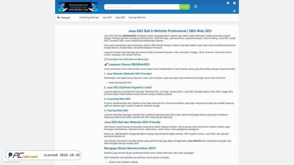294x165 pixels.
Task: Click heading 2. Jasa SEO (Optimasi Organik & Lokal)
Action: click(128, 87)
